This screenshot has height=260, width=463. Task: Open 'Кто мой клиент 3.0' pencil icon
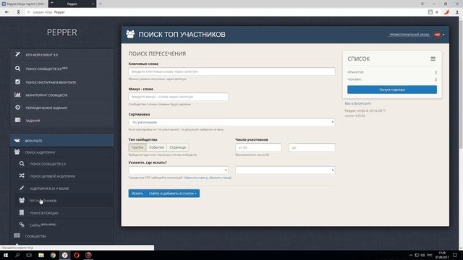pyautogui.click(x=17, y=55)
